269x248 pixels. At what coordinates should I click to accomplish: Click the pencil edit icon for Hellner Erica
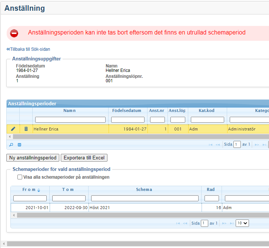(13, 129)
